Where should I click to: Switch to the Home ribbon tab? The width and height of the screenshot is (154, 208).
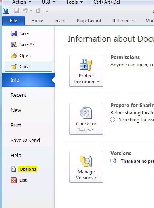pos(37,21)
